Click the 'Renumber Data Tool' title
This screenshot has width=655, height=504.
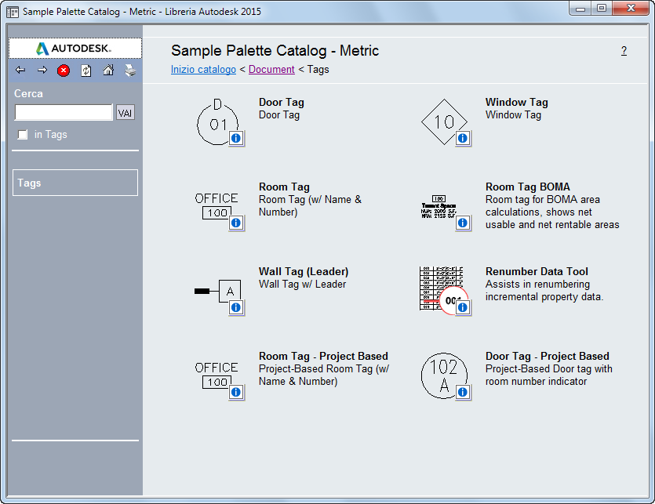[x=537, y=271]
